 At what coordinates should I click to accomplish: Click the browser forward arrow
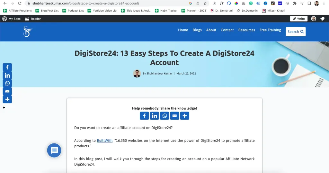13,3
